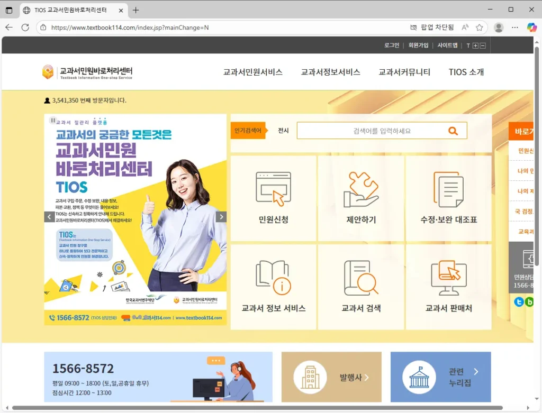Click the orange magnifier search icon
This screenshot has width=542, height=413.
(x=453, y=130)
